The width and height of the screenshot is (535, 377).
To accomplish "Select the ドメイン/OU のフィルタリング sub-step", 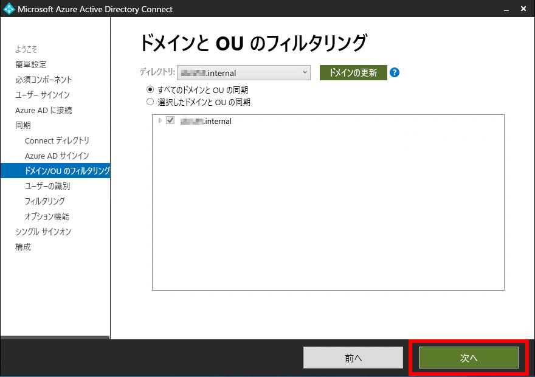I will click(x=55, y=171).
